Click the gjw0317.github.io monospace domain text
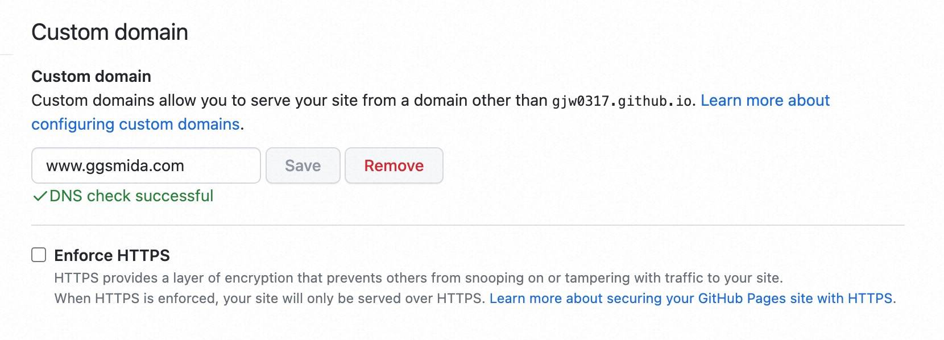The height and width of the screenshot is (340, 944). [622, 102]
